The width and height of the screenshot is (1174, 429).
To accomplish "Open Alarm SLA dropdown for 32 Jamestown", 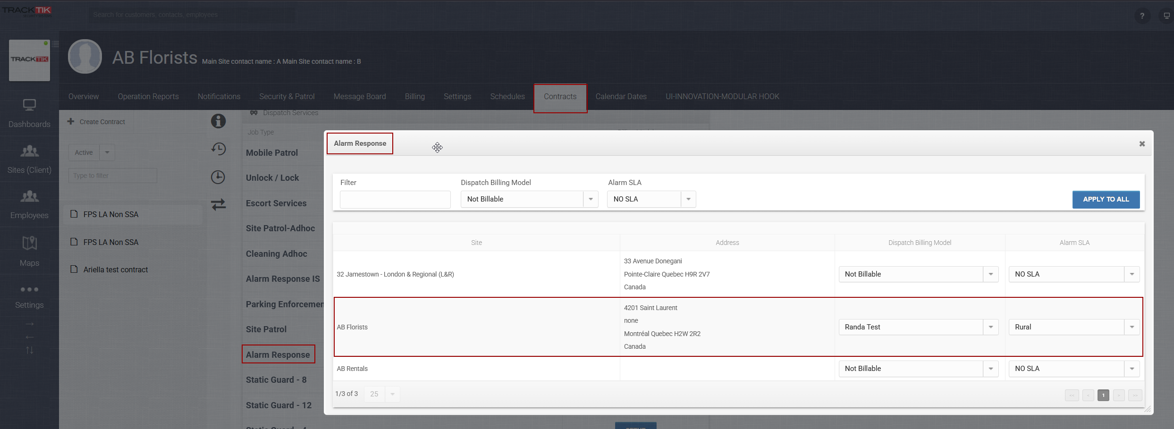I will point(1074,274).
